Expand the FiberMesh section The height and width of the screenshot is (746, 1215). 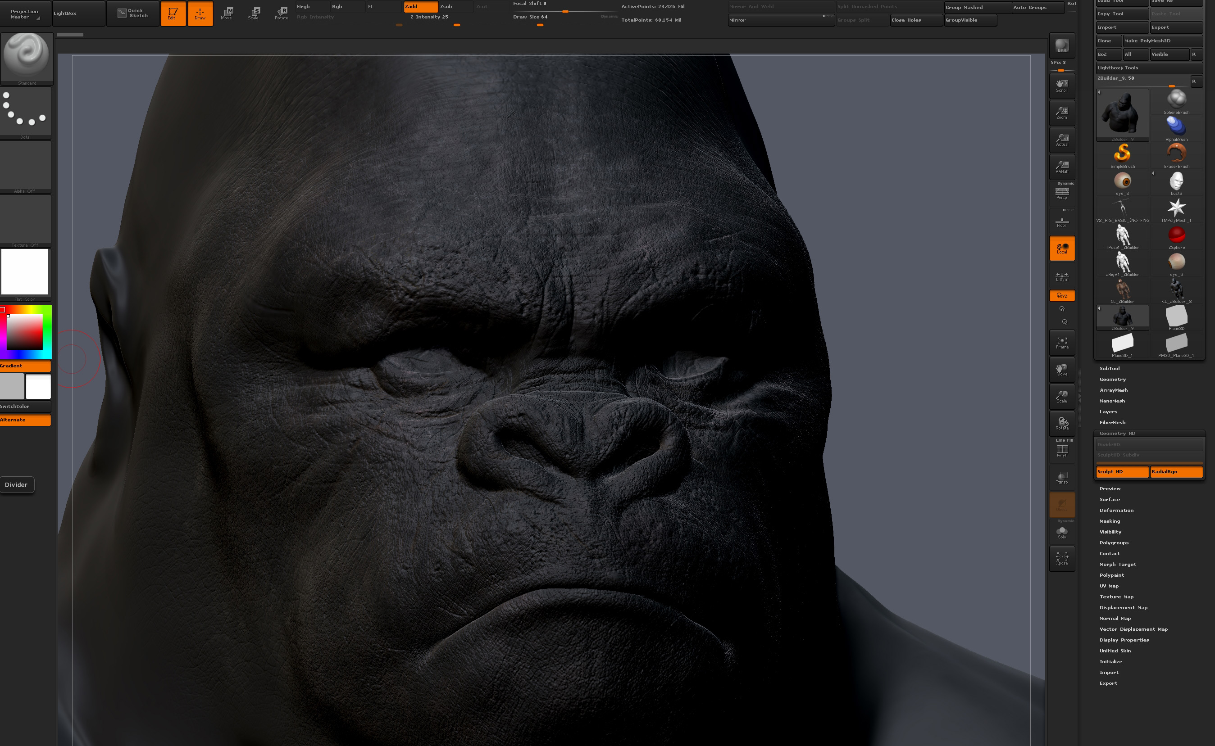pyautogui.click(x=1113, y=423)
